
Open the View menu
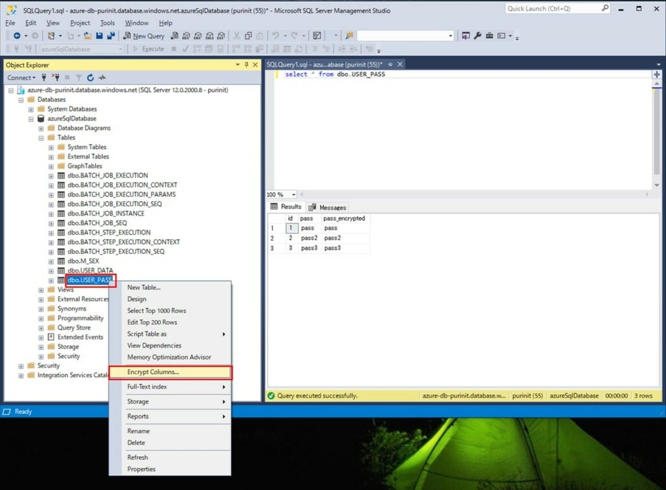pyautogui.click(x=53, y=22)
